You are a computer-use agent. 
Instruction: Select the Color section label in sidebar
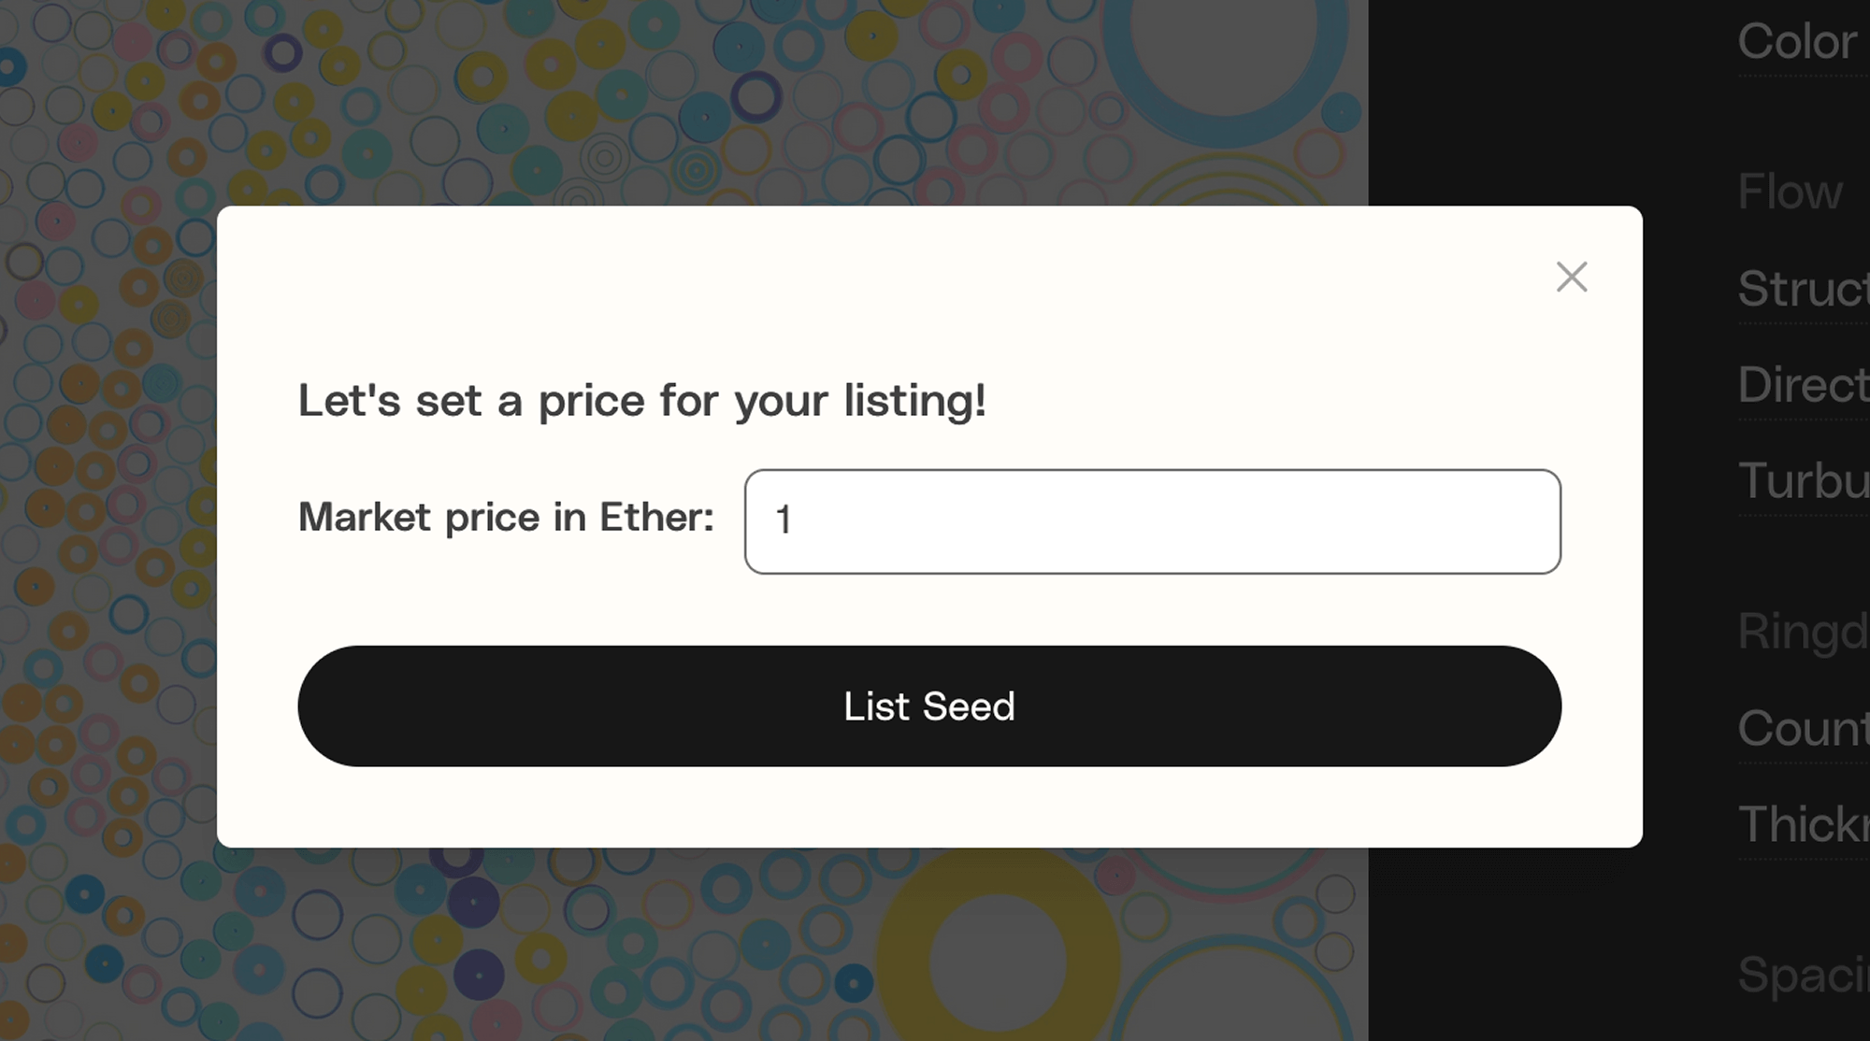[1797, 42]
